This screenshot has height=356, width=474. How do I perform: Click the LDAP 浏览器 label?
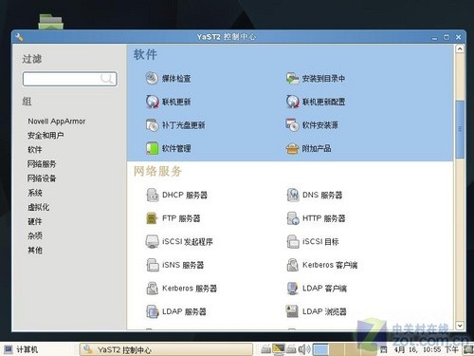pyautogui.click(x=324, y=311)
